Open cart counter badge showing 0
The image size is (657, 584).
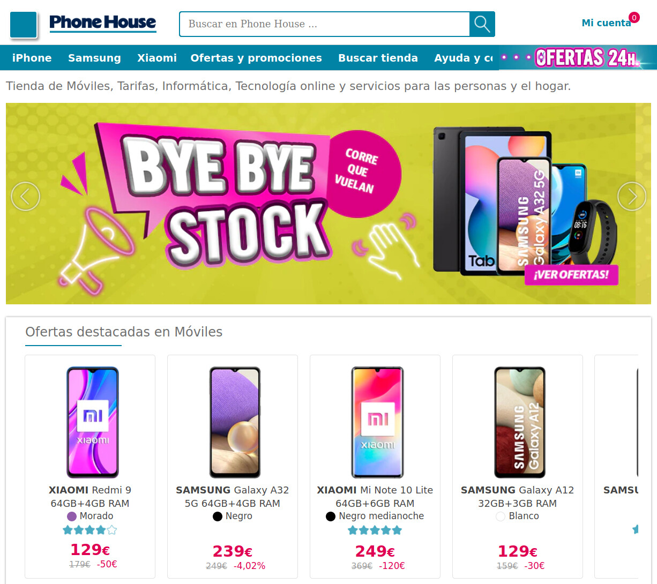(634, 18)
